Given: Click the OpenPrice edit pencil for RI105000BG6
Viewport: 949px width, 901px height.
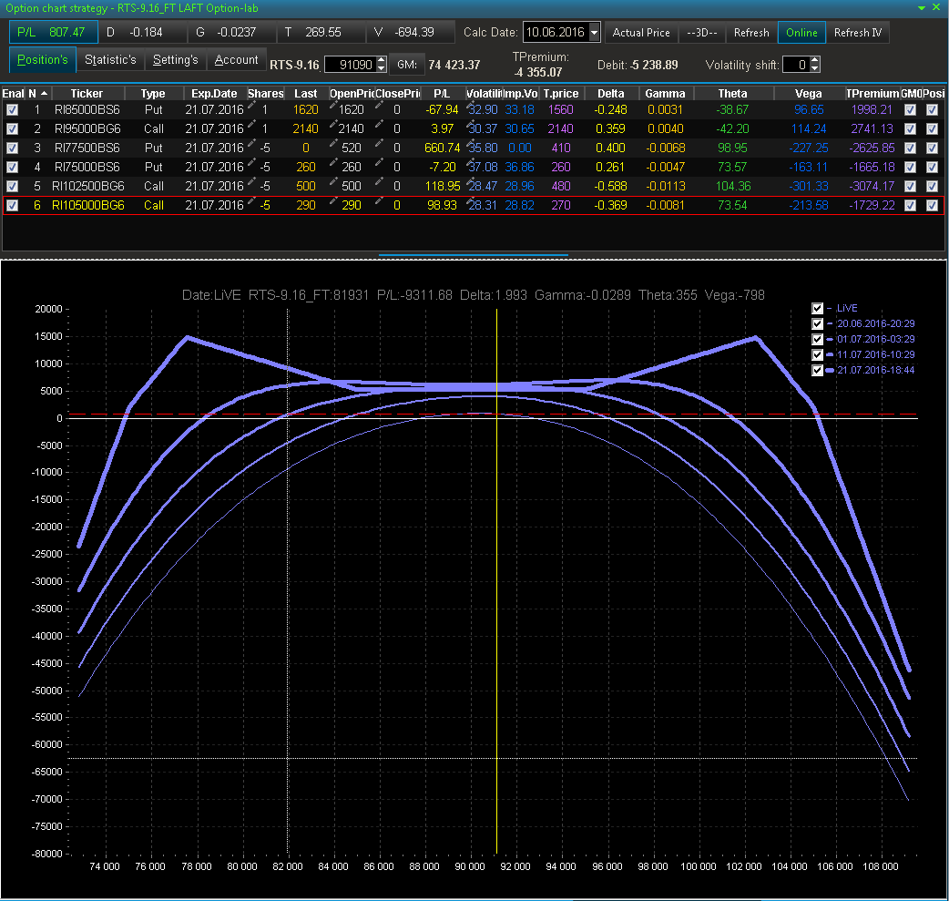Looking at the screenshot, I should click(333, 202).
